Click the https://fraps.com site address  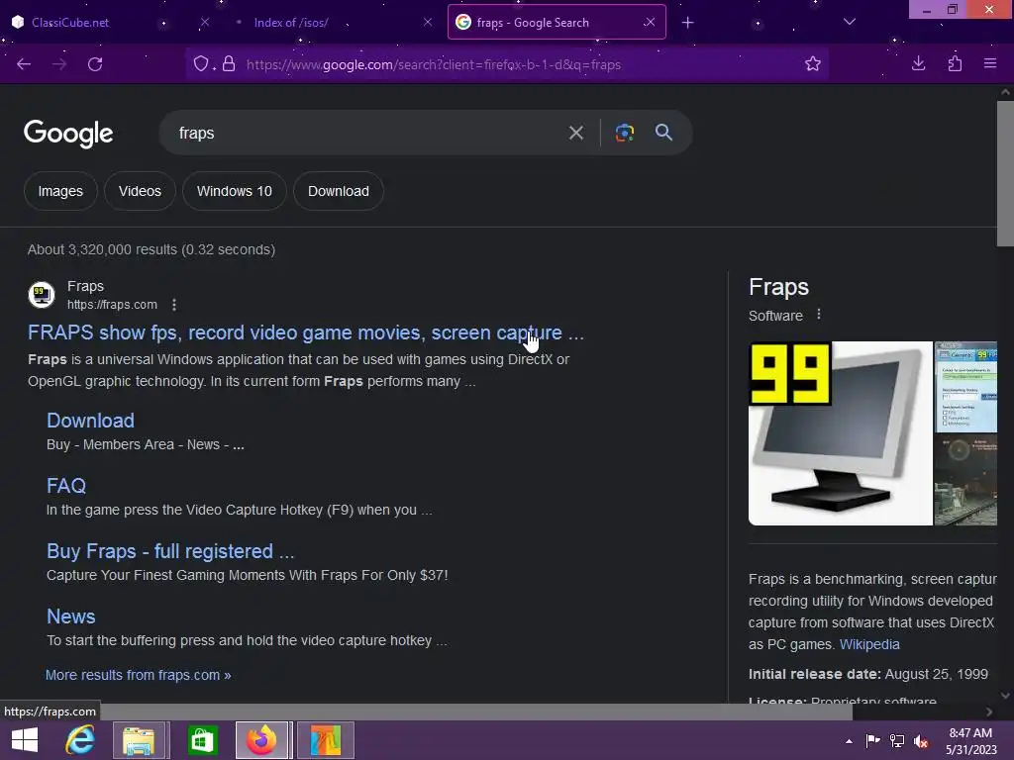click(112, 305)
